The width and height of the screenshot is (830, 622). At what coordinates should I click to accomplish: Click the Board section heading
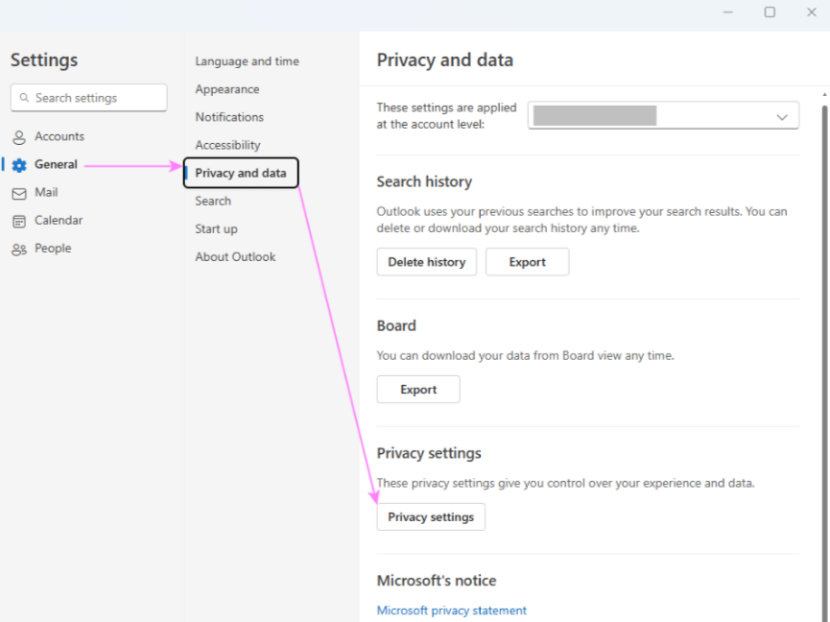point(396,325)
